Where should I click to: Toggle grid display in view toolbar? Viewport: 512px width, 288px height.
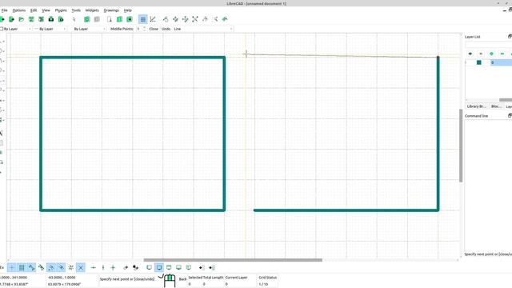coord(142,19)
